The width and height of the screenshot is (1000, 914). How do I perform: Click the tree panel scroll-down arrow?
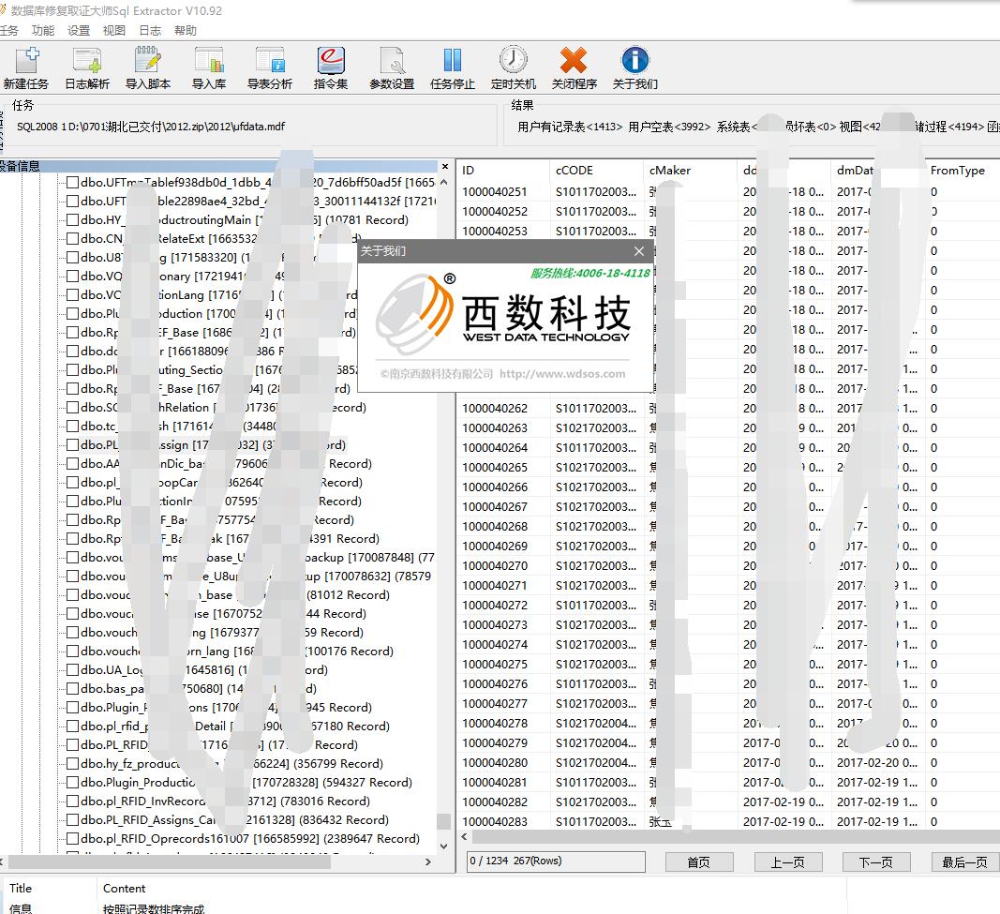444,847
